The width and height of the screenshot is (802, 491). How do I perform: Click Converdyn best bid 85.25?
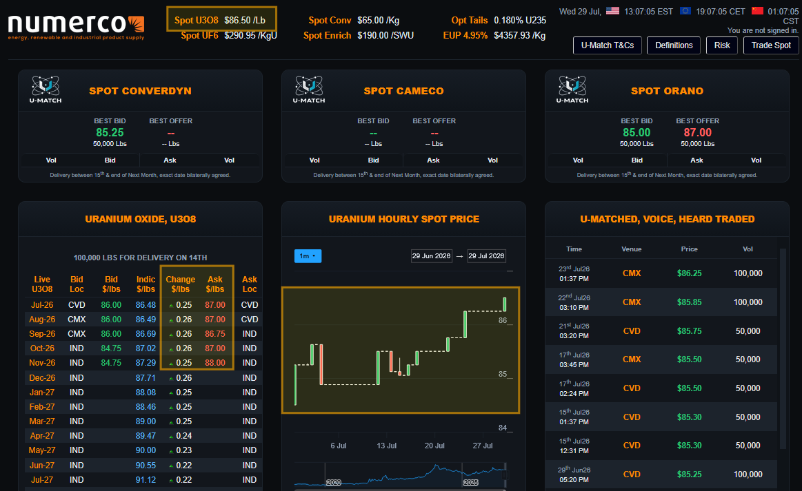[x=110, y=132]
